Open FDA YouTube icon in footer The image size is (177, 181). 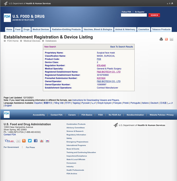click(x=42, y=141)
